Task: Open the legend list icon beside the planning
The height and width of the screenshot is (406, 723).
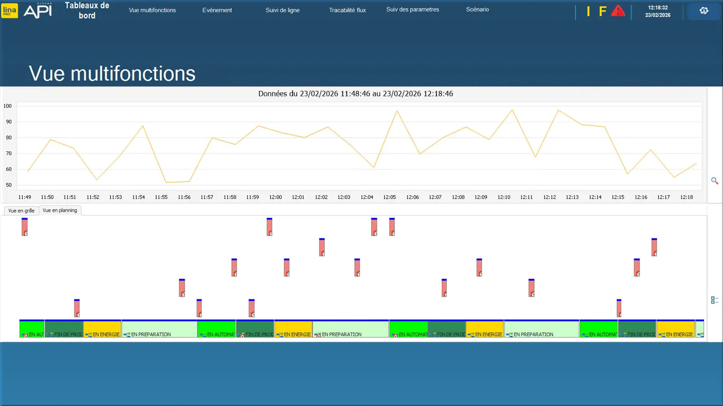Action: click(714, 300)
